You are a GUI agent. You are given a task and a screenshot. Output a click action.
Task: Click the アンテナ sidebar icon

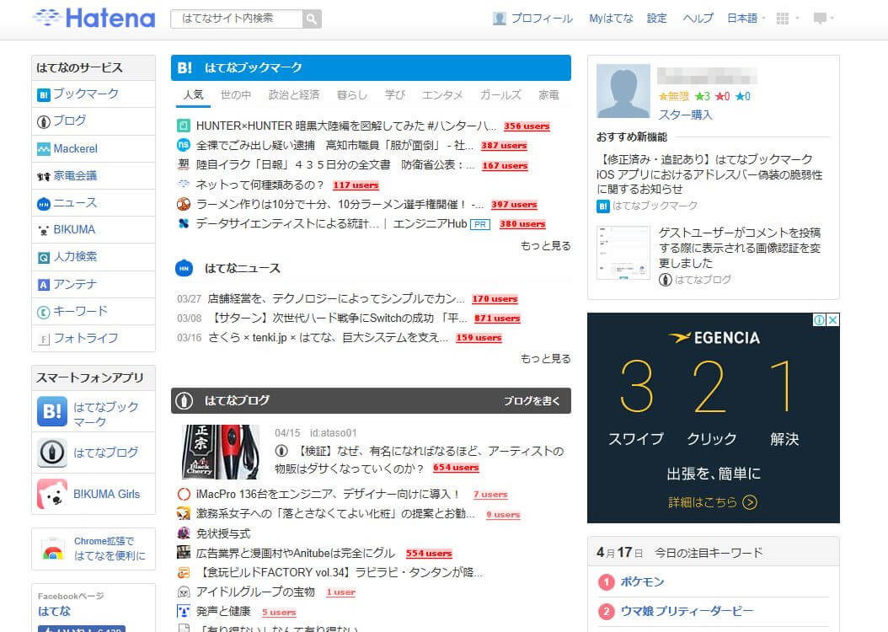(x=44, y=285)
